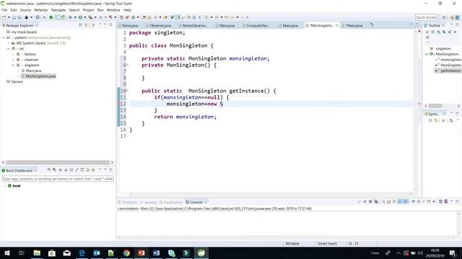The width and height of the screenshot is (462, 259).
Task: Open the File menu
Action: pos(4,10)
